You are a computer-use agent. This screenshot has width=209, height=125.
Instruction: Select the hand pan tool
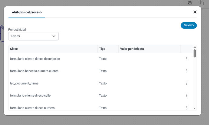(x=190, y=3)
